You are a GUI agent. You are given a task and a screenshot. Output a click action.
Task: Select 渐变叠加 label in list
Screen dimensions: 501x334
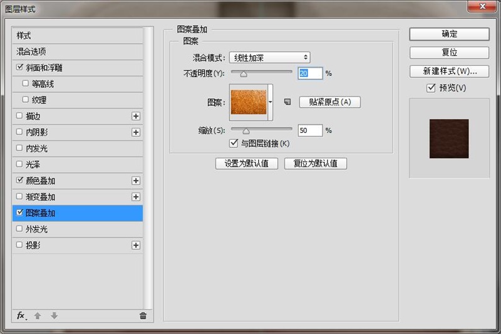[40, 197]
